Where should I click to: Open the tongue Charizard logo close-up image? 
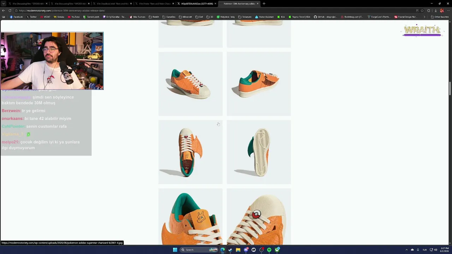(190, 217)
